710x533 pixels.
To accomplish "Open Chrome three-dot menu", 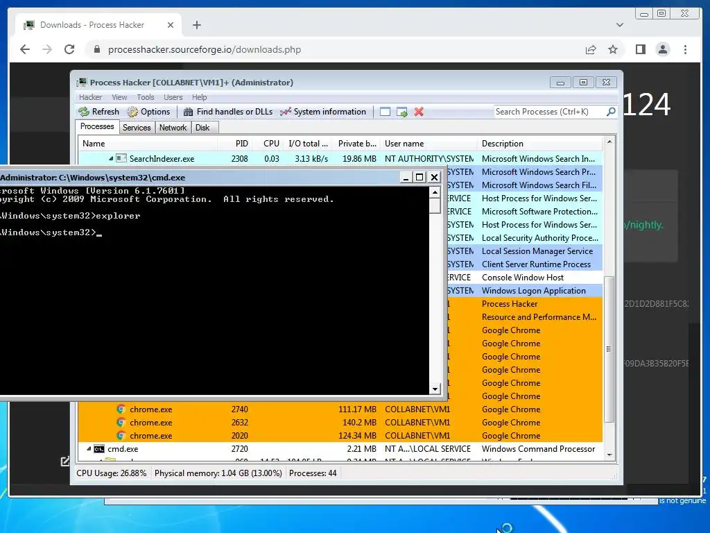I will [685, 49].
